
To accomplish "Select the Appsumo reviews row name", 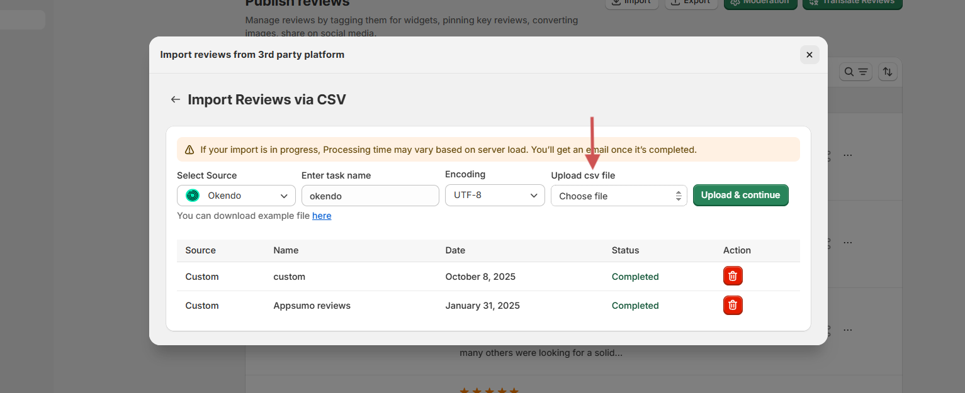I will 312,306.
